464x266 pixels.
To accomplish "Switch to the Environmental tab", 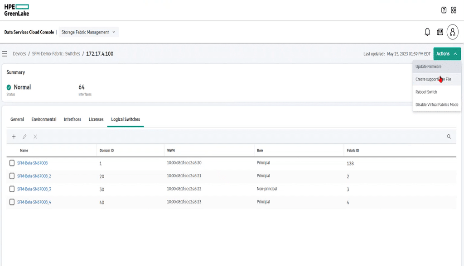I will click(x=44, y=119).
